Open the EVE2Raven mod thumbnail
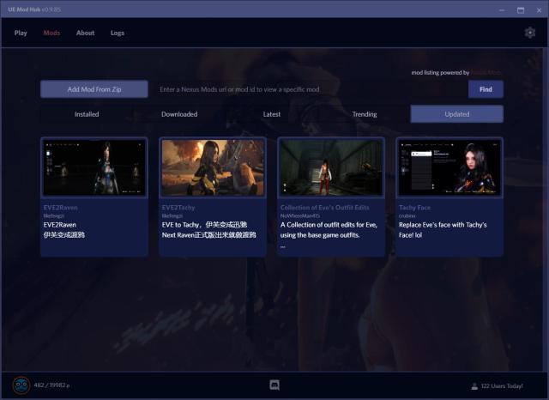The width and height of the screenshot is (549, 400). [94, 167]
